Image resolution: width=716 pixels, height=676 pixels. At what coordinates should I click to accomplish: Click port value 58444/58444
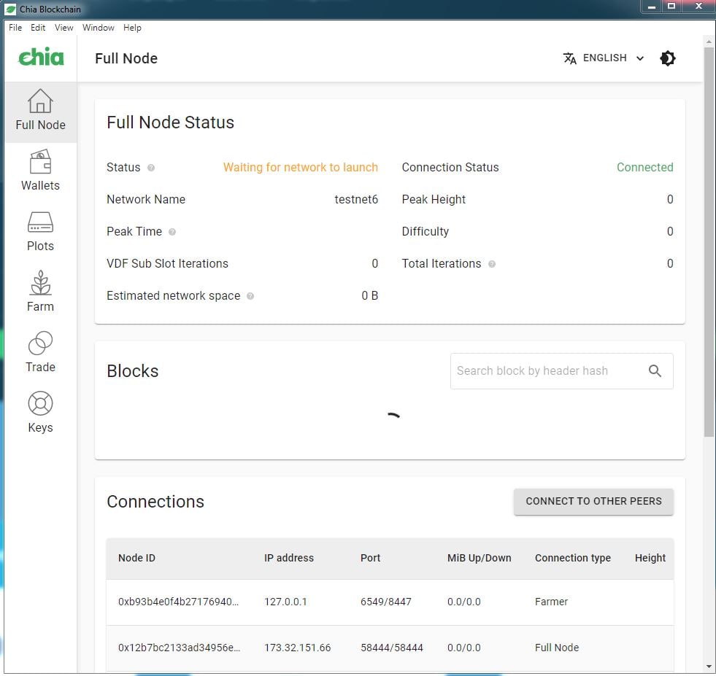392,648
